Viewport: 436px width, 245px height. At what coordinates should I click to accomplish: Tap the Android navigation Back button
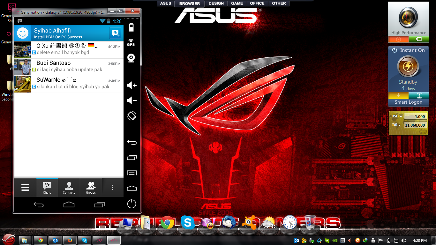pos(39,205)
